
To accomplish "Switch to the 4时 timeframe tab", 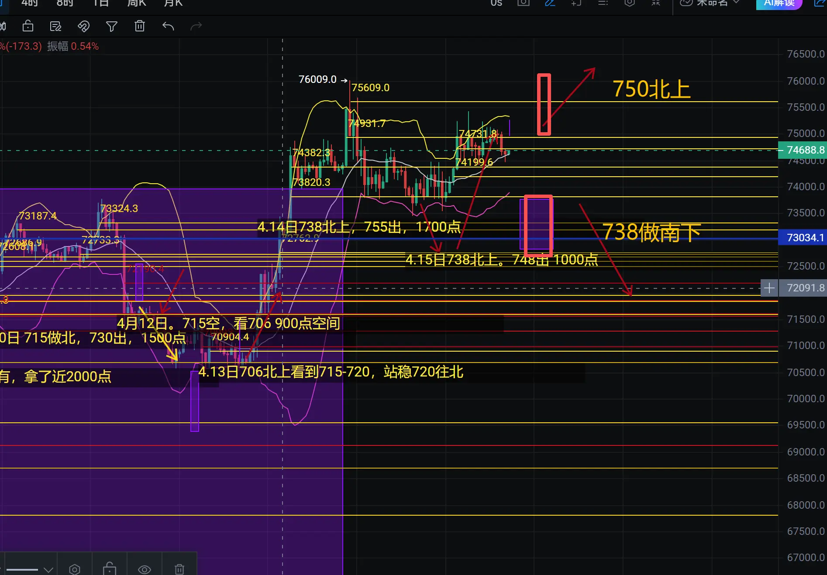I will coord(30,3).
